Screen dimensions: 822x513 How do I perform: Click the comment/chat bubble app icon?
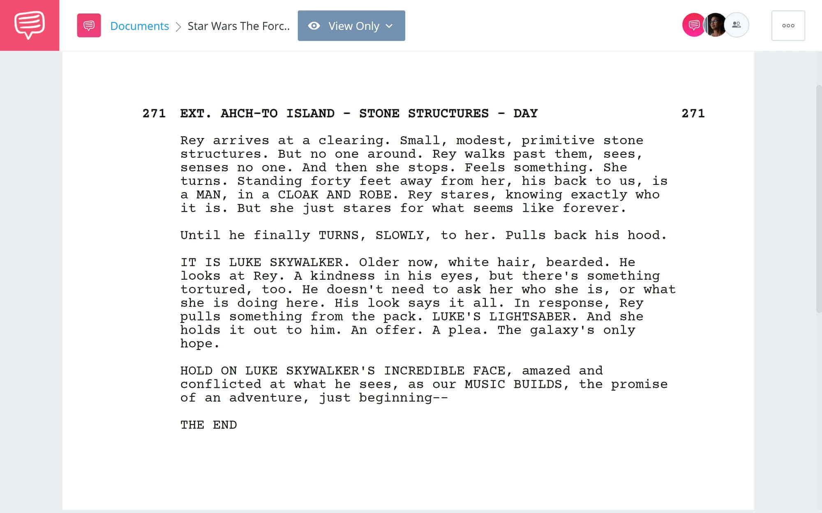30,25
